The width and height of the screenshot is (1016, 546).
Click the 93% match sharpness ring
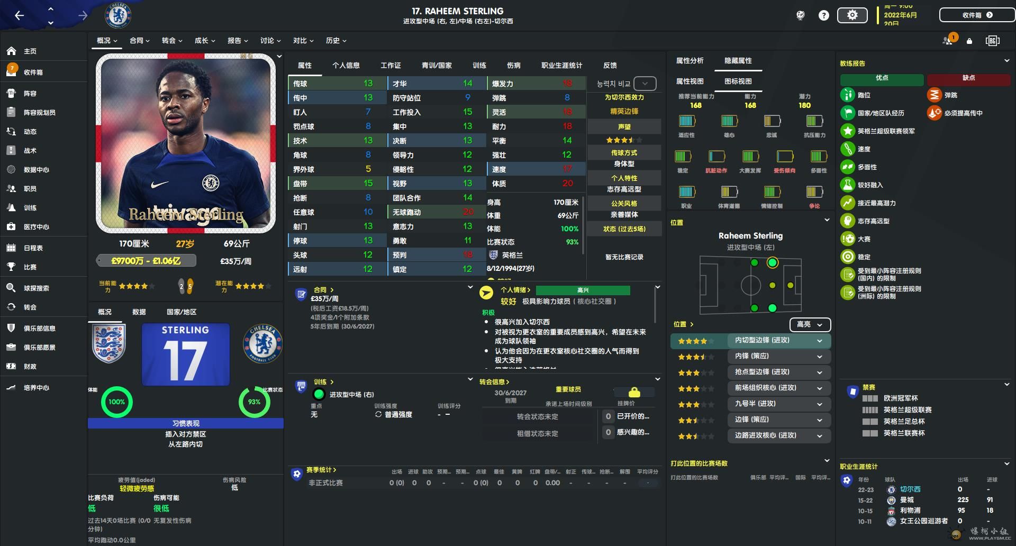pos(254,402)
